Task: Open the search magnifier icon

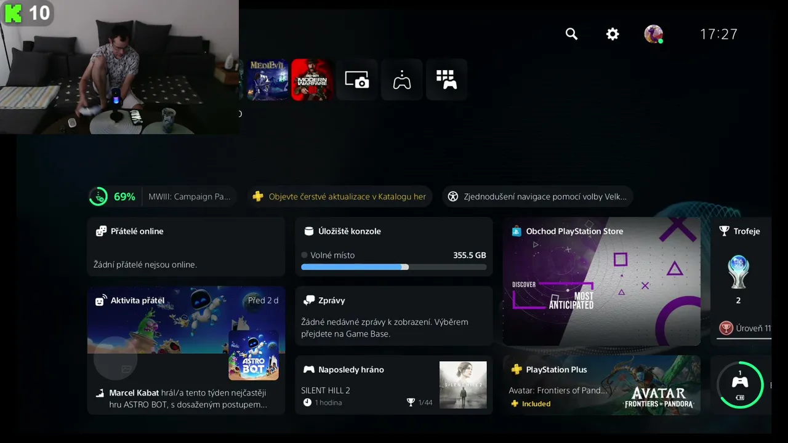Action: click(x=571, y=34)
